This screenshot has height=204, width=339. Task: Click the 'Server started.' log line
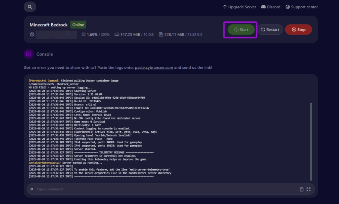(63, 149)
